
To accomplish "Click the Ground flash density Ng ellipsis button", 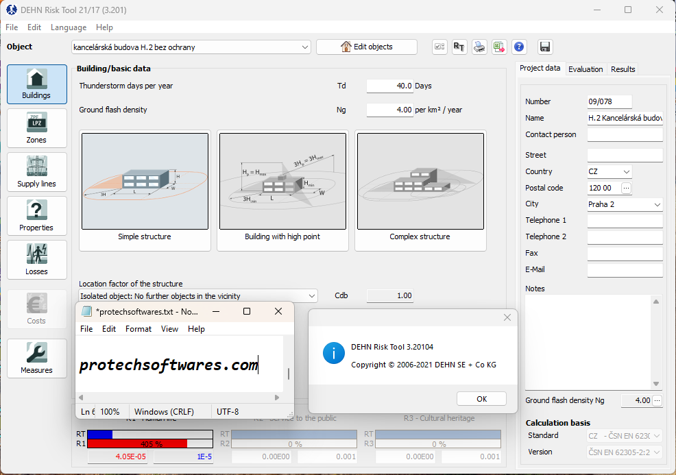I will [x=657, y=400].
